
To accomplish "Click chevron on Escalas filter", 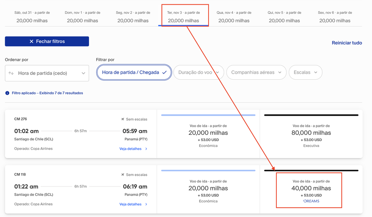I will (316, 72).
